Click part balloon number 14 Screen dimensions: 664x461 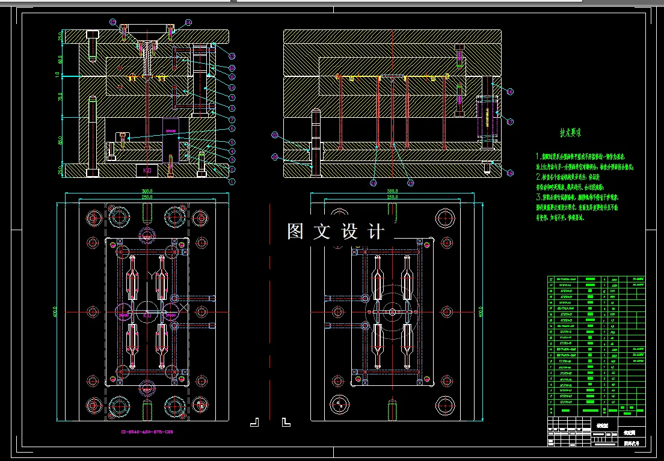pos(188,22)
